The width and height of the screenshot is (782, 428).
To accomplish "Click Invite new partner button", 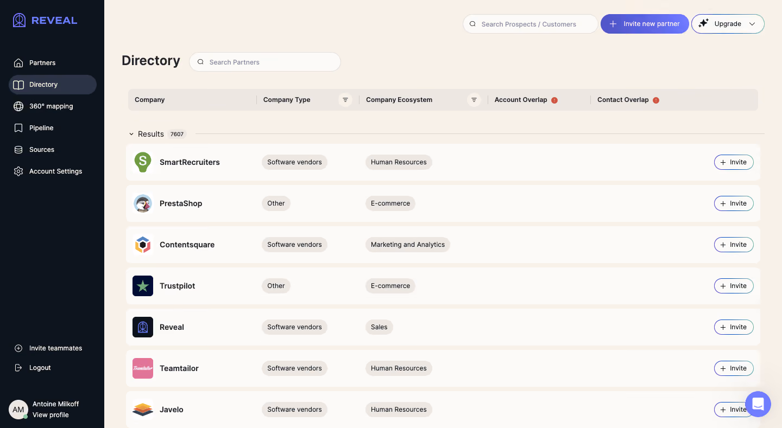I will [645, 24].
